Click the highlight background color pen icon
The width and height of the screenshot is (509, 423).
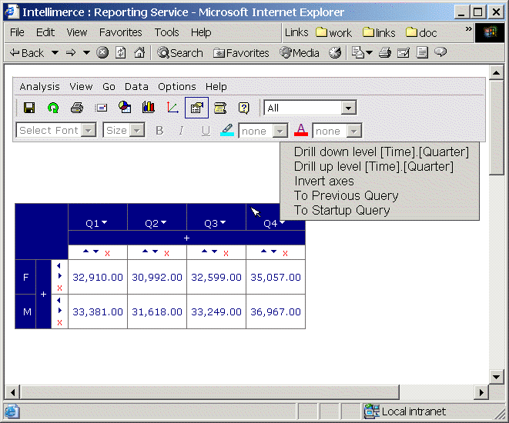pos(227,130)
